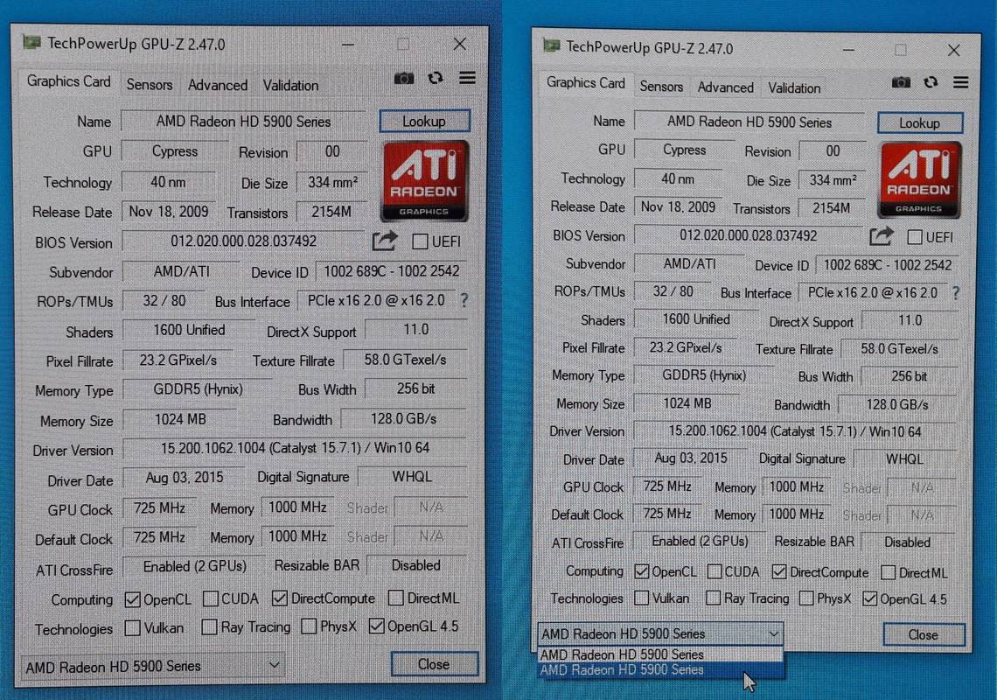Open the GPU selector dropdown in left window
The height and width of the screenshot is (700, 997).
coord(152,666)
